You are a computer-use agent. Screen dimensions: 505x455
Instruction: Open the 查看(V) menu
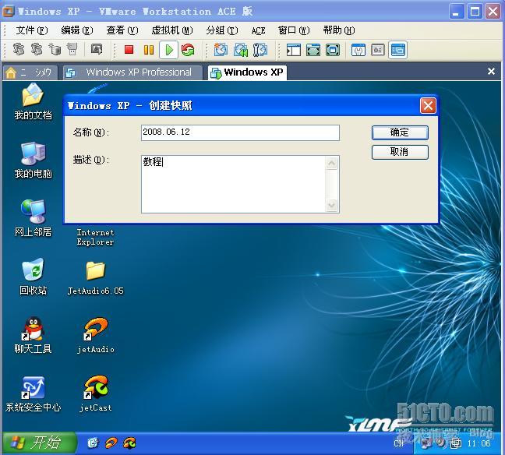coord(122,30)
